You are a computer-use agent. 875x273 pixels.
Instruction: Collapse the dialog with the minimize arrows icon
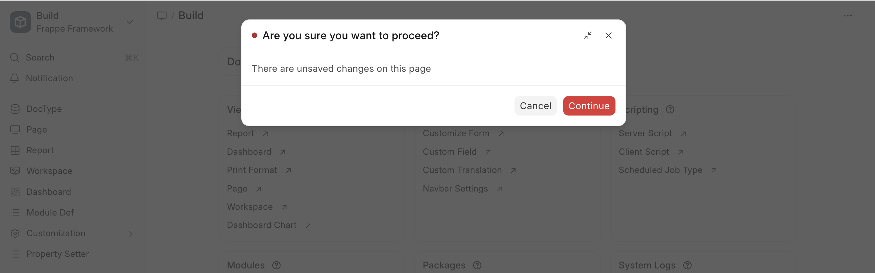point(587,36)
